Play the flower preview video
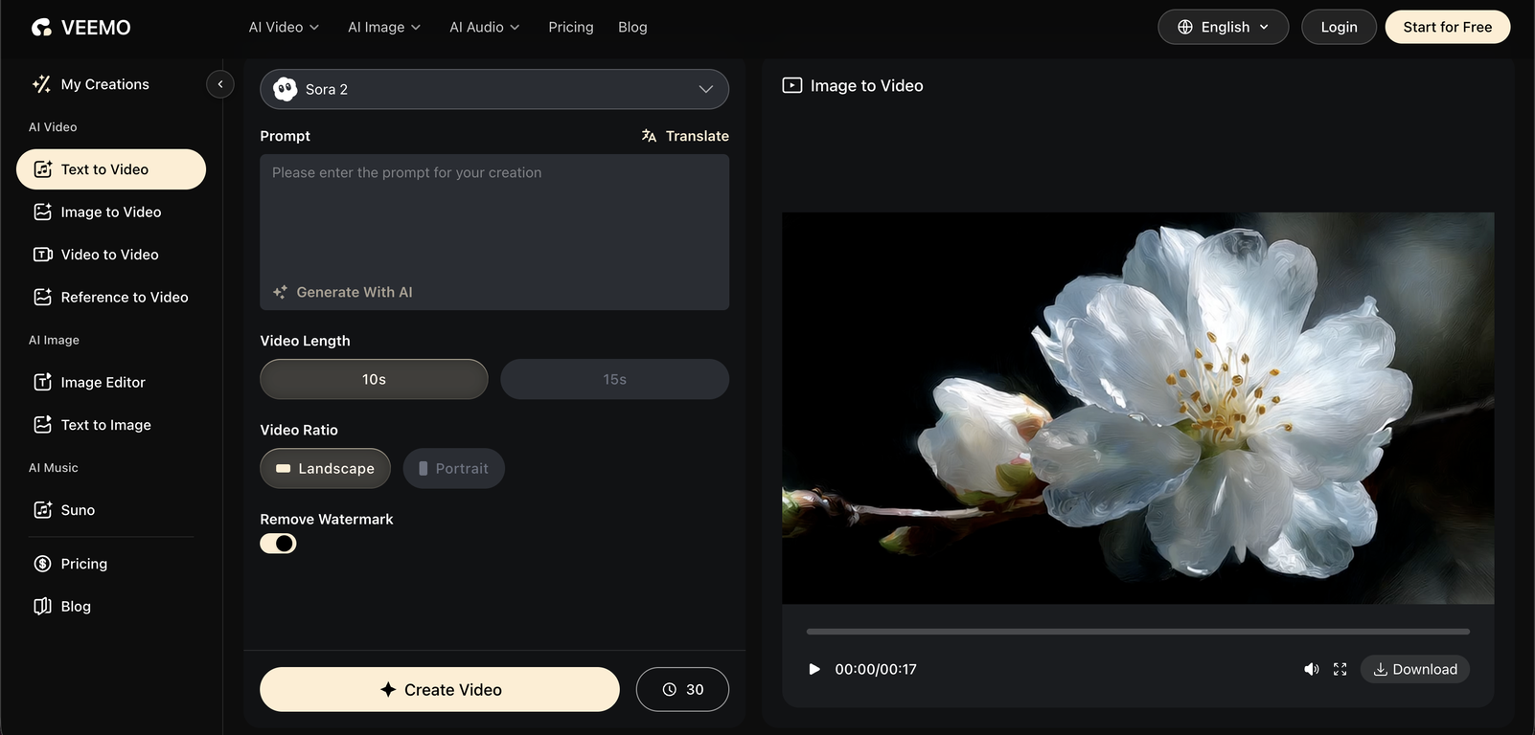1535x735 pixels. tap(813, 669)
